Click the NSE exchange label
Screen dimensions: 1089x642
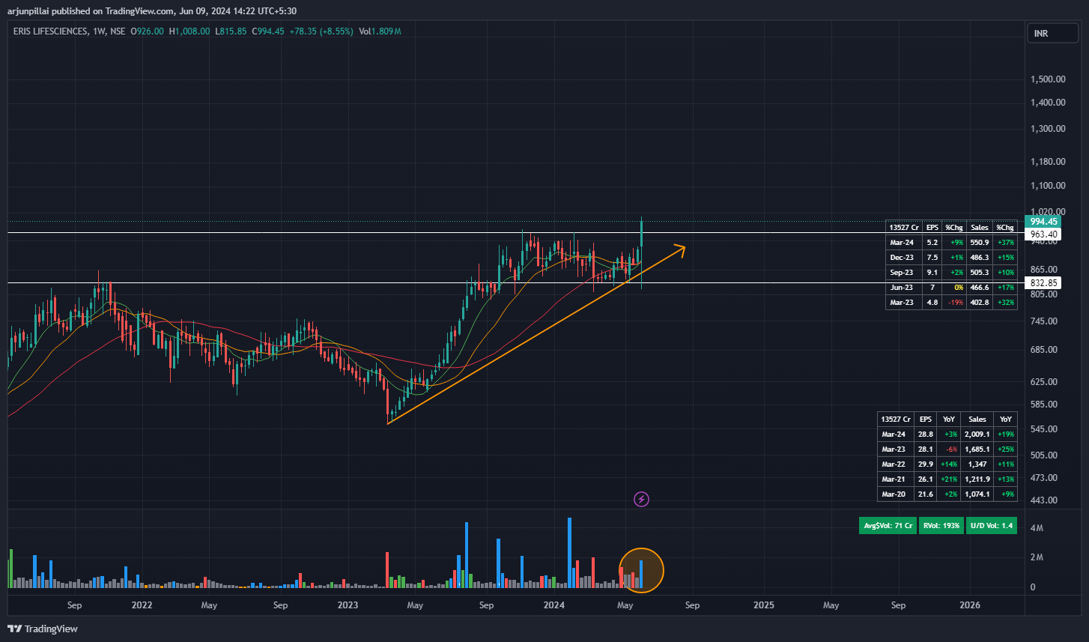(x=117, y=31)
